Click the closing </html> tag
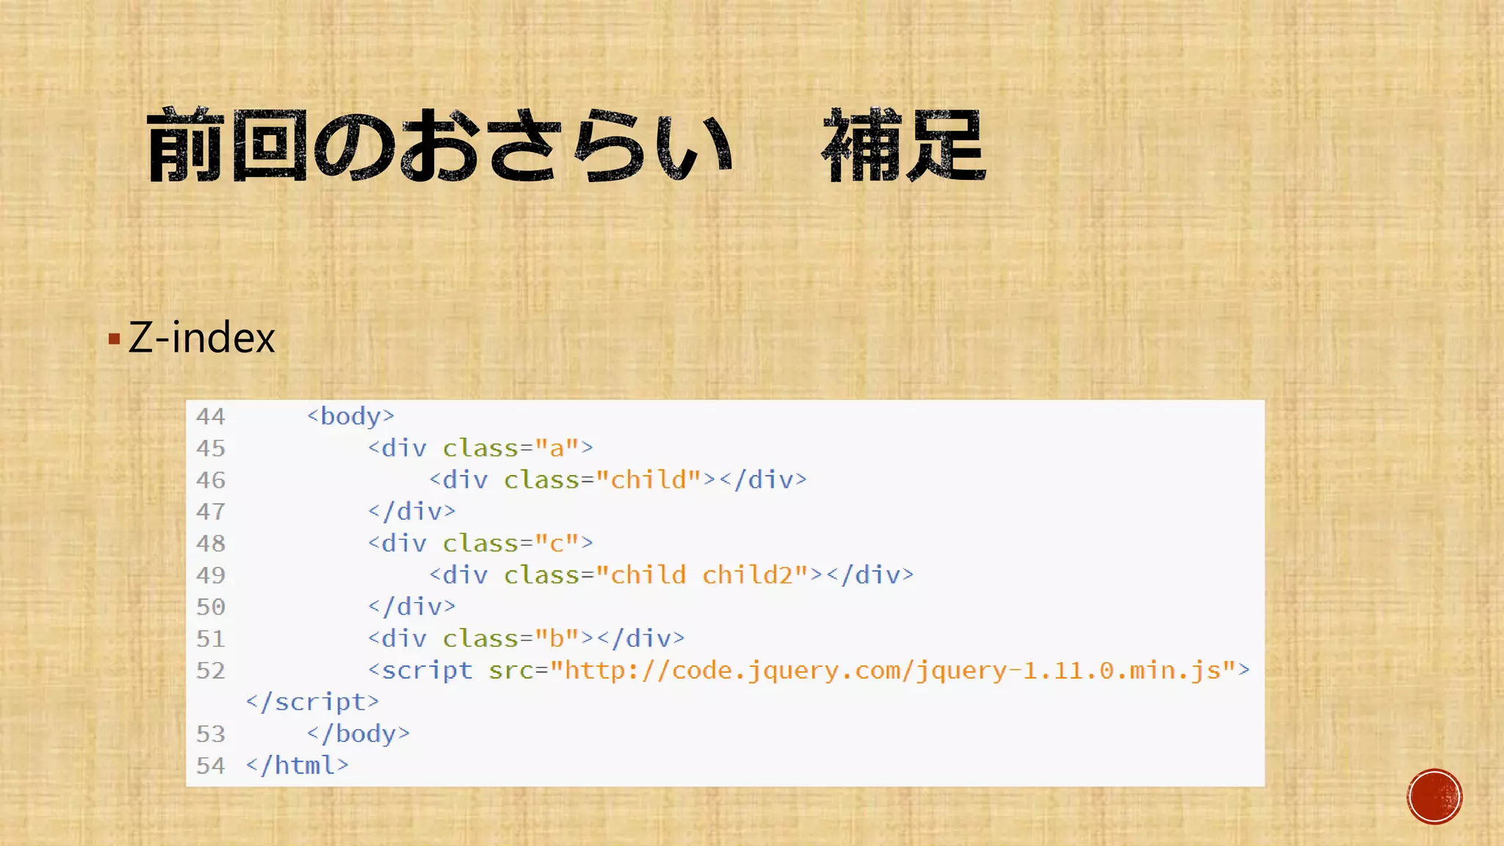The height and width of the screenshot is (846, 1504). (x=297, y=765)
